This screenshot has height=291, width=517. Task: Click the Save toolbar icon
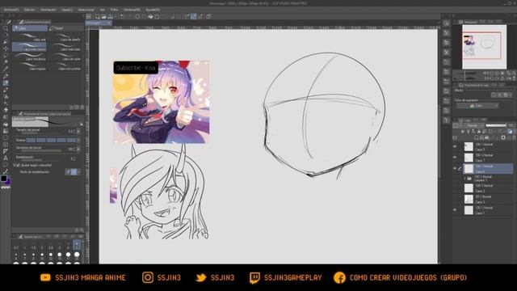click(111, 16)
